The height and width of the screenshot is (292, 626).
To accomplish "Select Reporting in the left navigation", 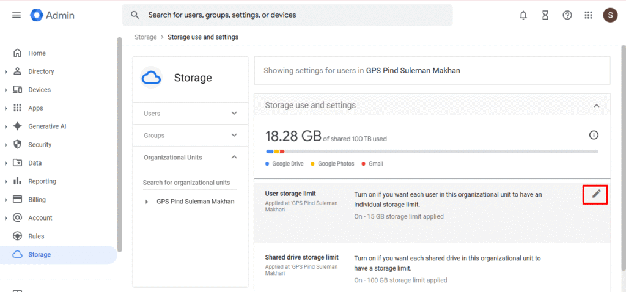I will click(x=42, y=181).
